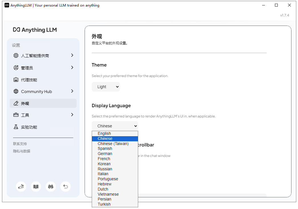The image size is (298, 209).
Task: Open 工具 settings item
Action: 43,115
